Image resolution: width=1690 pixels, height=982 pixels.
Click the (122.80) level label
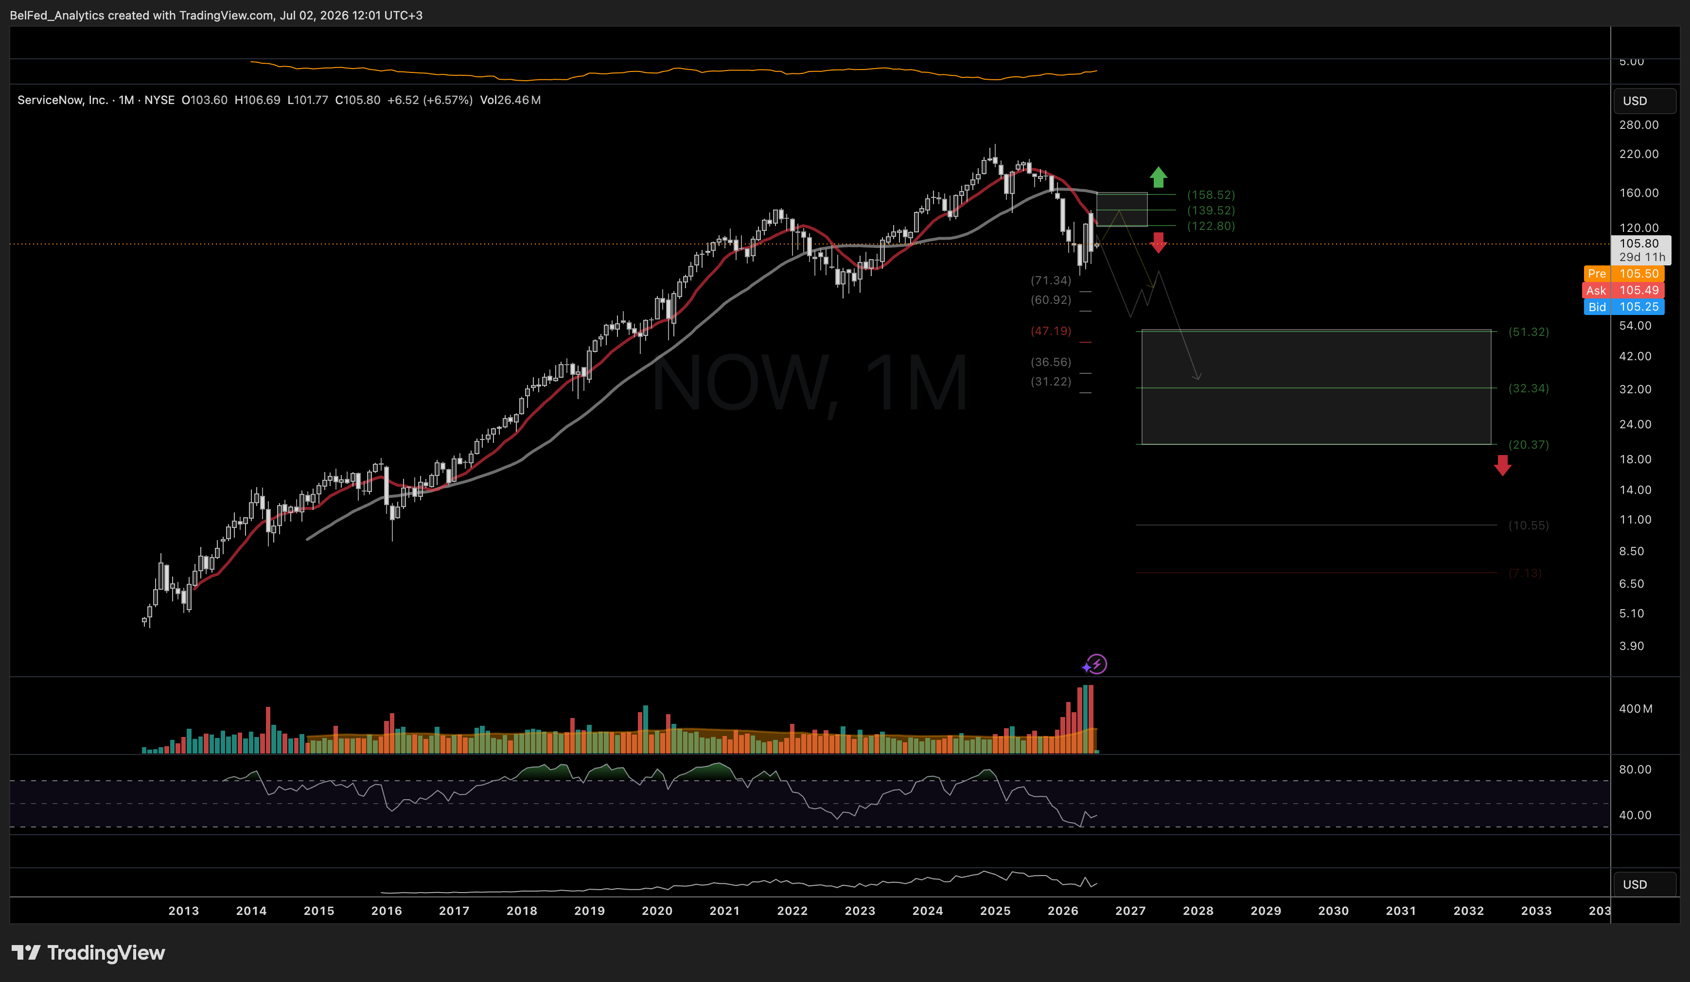pos(1211,226)
